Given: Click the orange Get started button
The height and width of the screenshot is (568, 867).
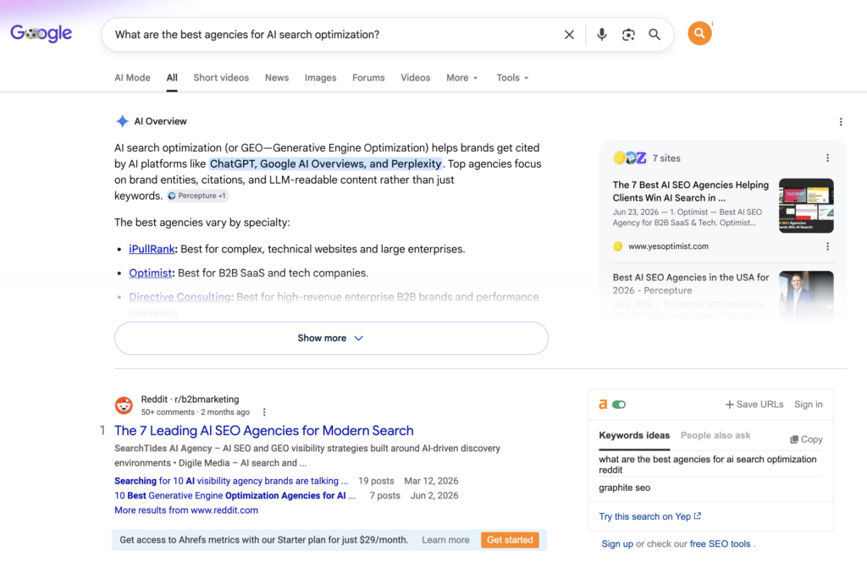Looking at the screenshot, I should coord(510,540).
